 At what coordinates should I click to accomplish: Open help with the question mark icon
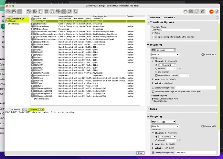tap(217, 12)
